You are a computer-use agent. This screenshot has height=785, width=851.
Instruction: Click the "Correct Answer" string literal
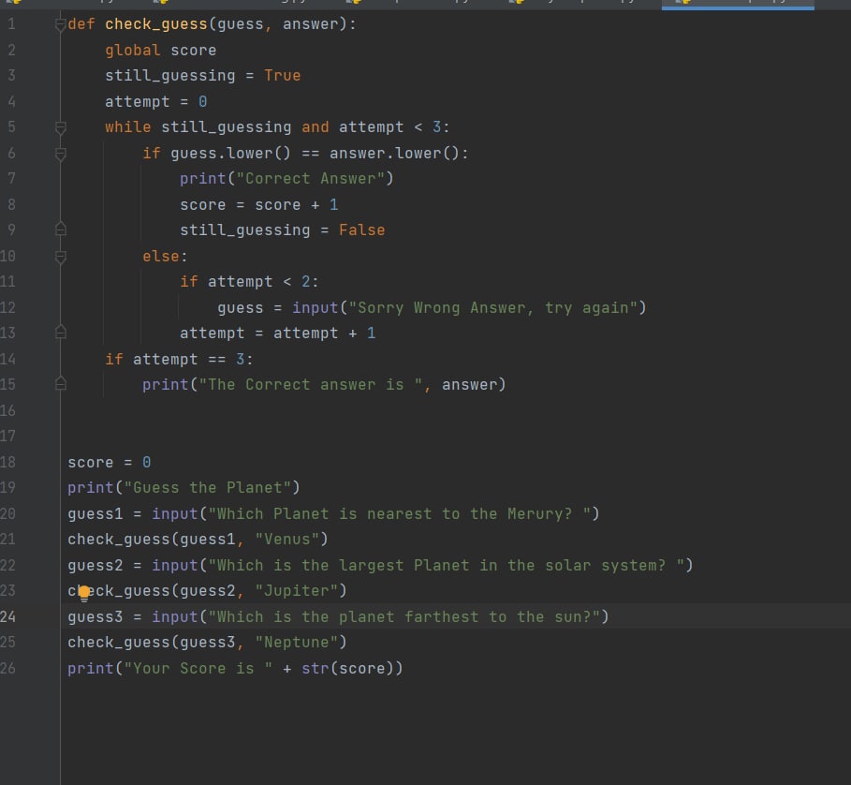coord(310,179)
